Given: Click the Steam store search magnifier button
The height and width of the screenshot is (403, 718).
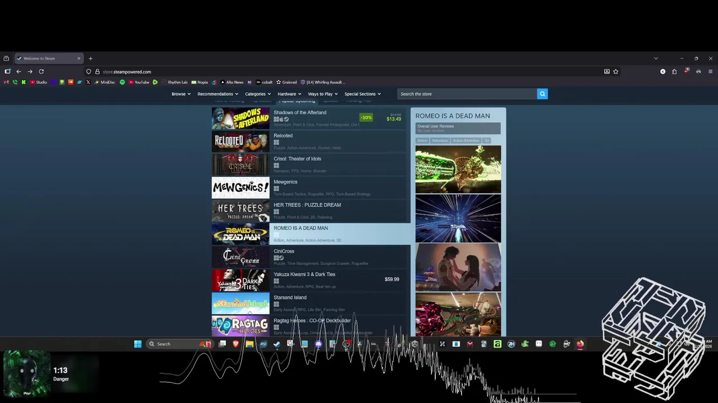Looking at the screenshot, I should coord(542,94).
